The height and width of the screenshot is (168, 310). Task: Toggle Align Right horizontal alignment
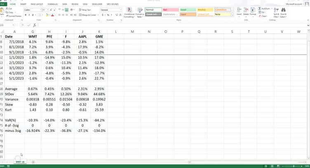[67, 15]
